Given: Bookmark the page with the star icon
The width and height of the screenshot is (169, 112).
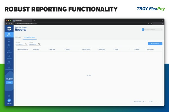Looking at the screenshot, I should coord(151,24).
